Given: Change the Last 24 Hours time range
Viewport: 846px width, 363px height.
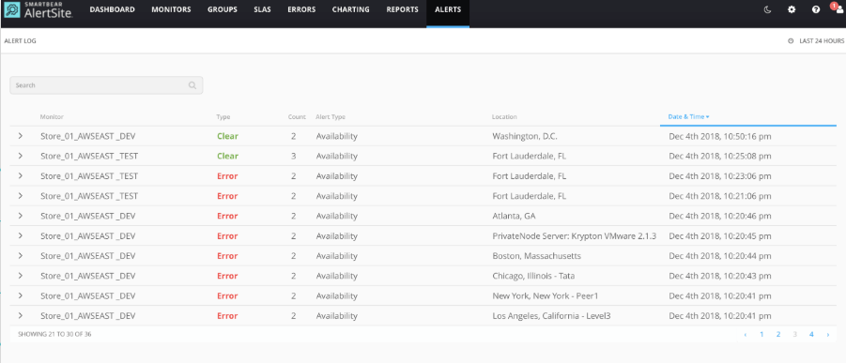Looking at the screenshot, I should point(822,41).
